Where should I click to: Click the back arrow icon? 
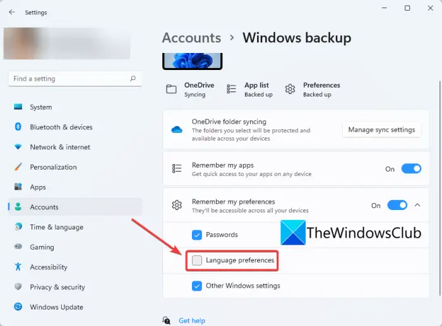click(x=11, y=12)
